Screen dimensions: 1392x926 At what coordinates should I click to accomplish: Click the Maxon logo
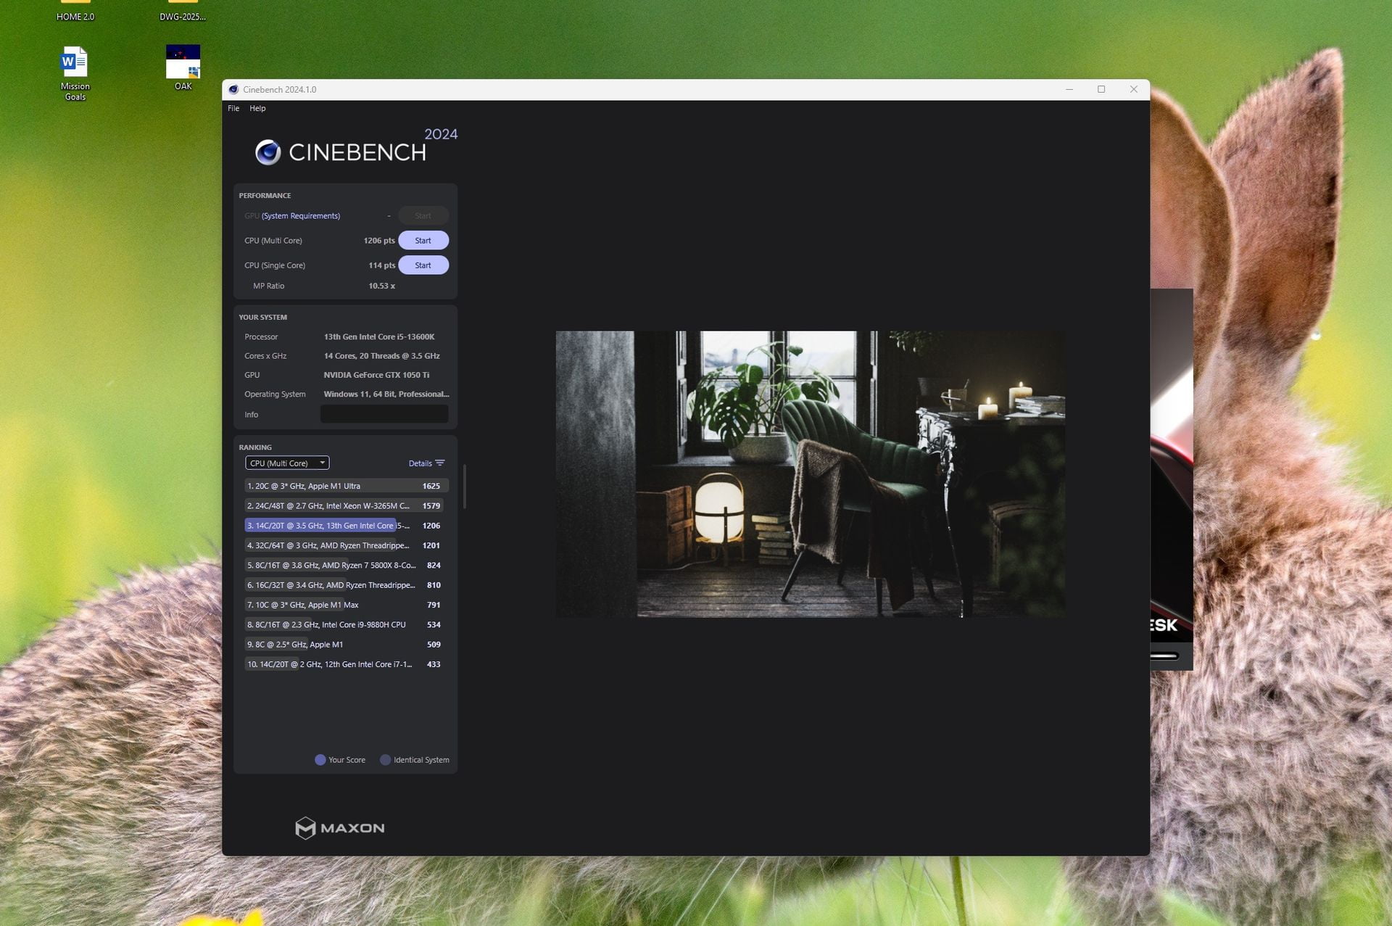pyautogui.click(x=340, y=828)
